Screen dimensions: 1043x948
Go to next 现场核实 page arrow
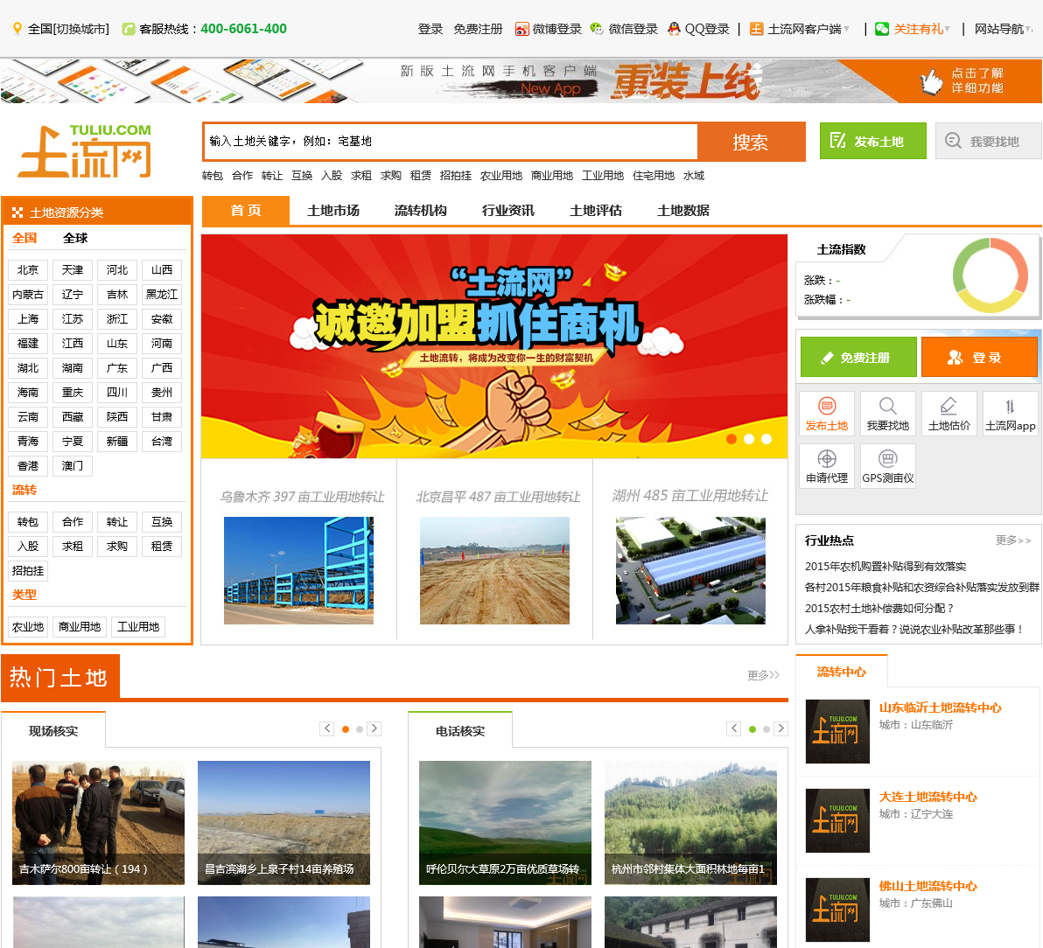coord(374,728)
